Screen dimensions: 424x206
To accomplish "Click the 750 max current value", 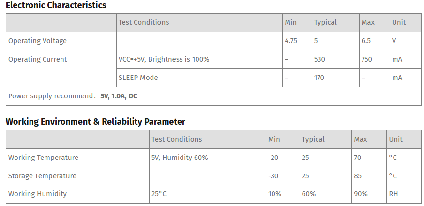I will pyautogui.click(x=366, y=59).
